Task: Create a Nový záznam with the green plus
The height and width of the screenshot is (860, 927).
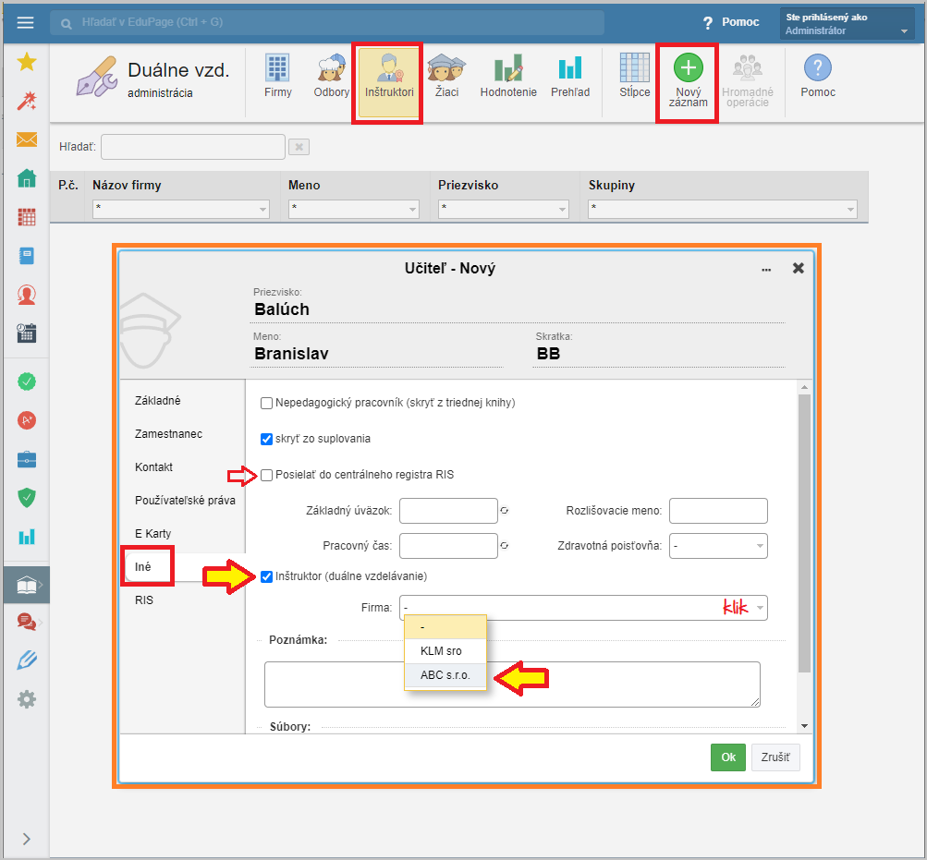Action: (x=689, y=80)
